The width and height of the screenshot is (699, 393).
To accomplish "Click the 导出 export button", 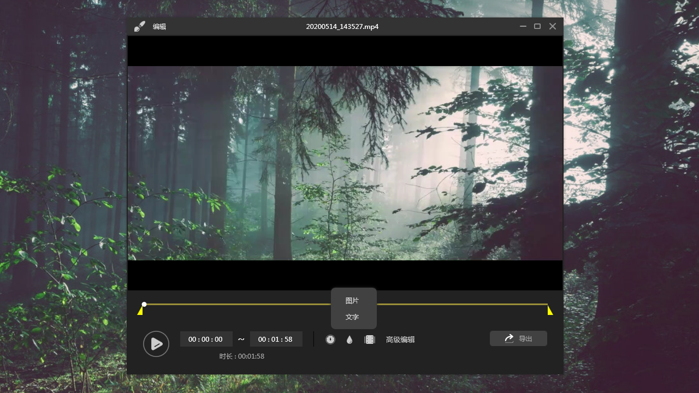I will click(x=518, y=338).
